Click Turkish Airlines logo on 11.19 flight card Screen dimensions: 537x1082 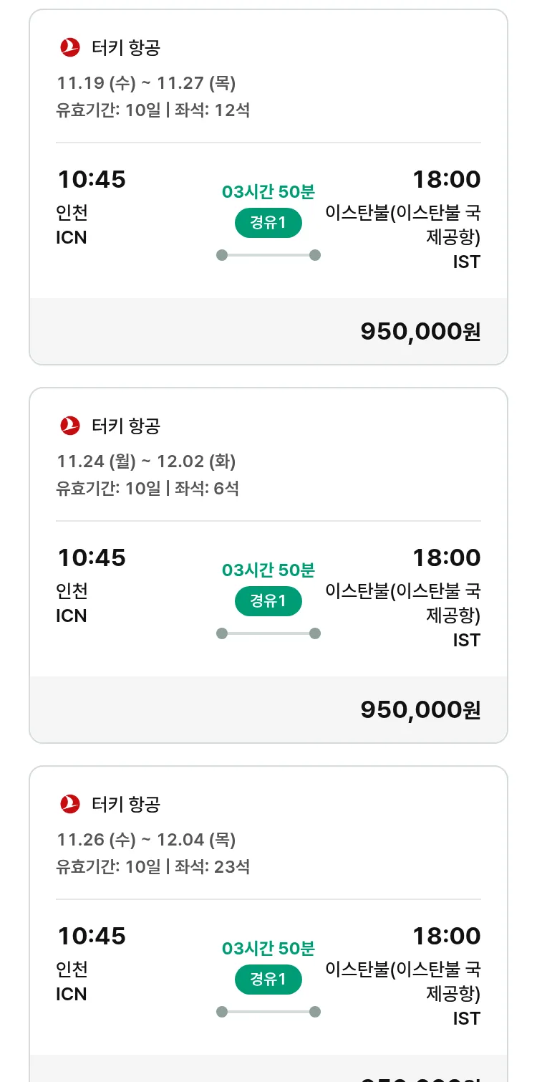(x=70, y=47)
